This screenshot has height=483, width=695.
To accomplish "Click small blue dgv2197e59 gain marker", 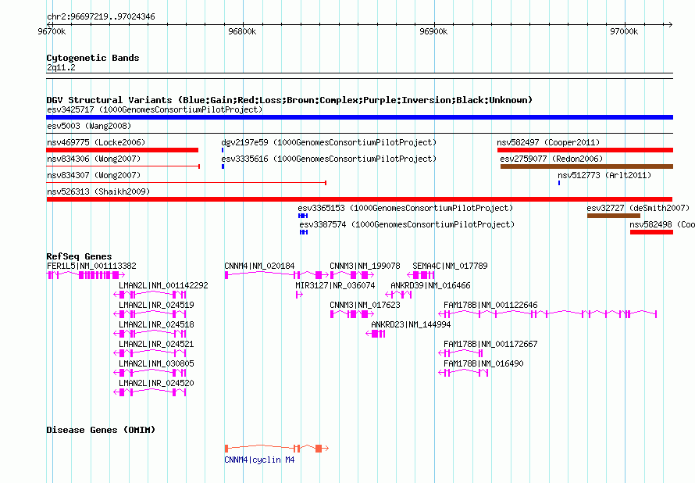I will pyautogui.click(x=223, y=150).
